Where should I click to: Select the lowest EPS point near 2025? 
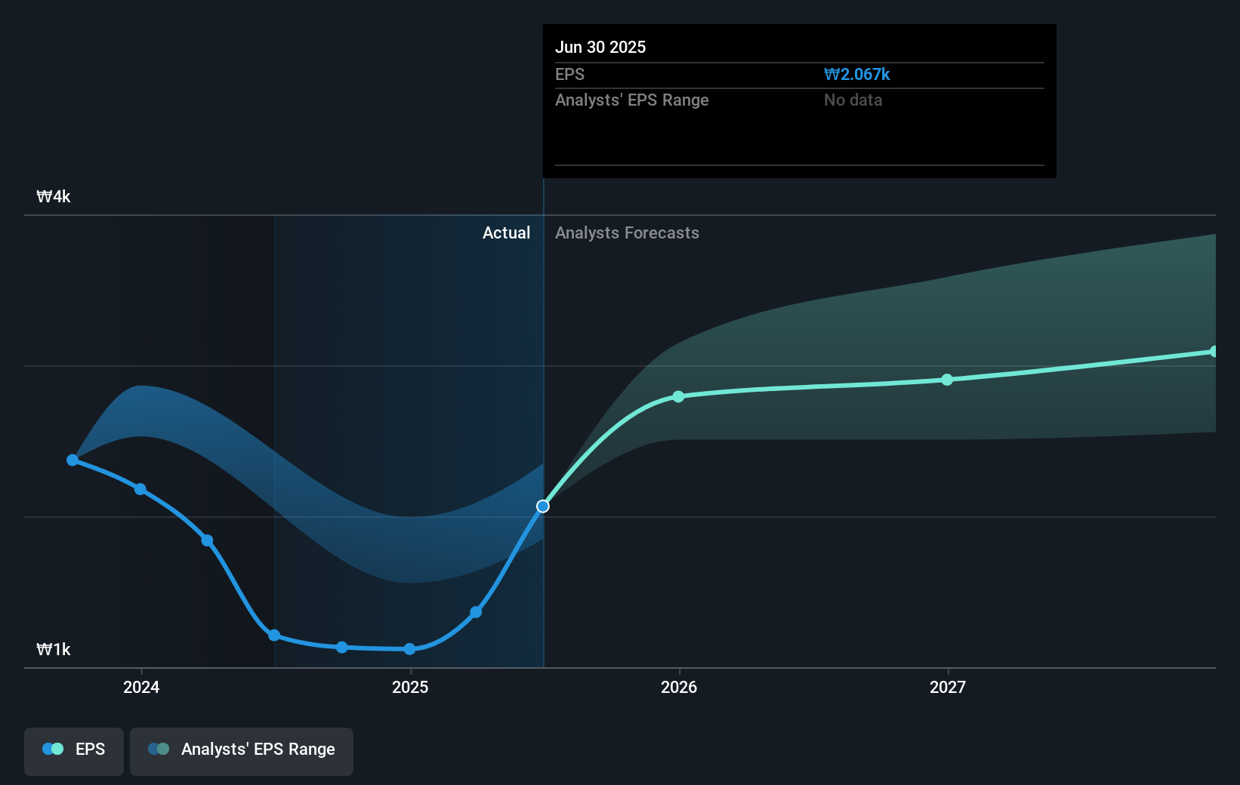coord(409,648)
